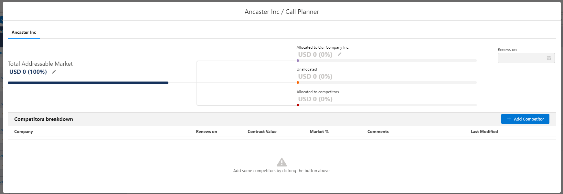Click the red dot on competitors bar

click(298, 105)
